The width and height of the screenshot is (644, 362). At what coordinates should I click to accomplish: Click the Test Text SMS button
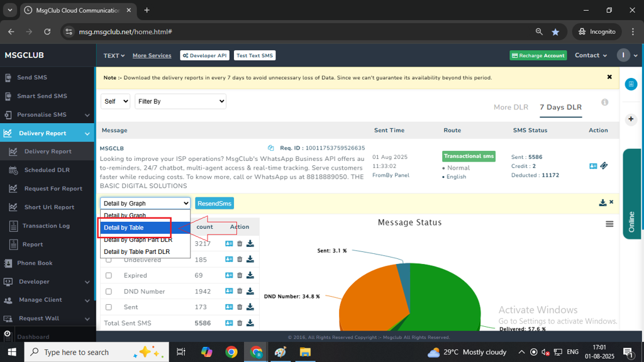coord(255,55)
